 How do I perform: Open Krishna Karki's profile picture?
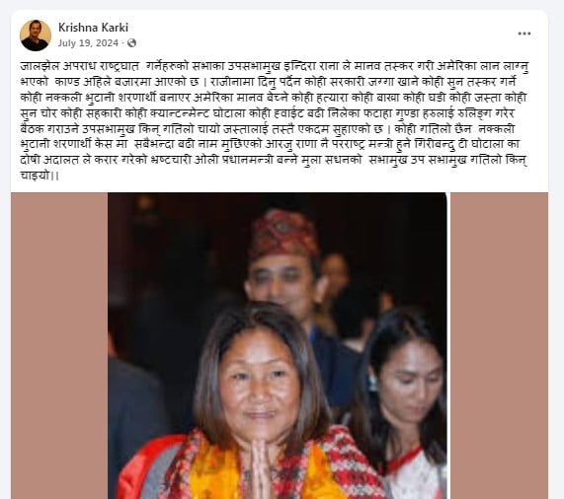tap(36, 36)
